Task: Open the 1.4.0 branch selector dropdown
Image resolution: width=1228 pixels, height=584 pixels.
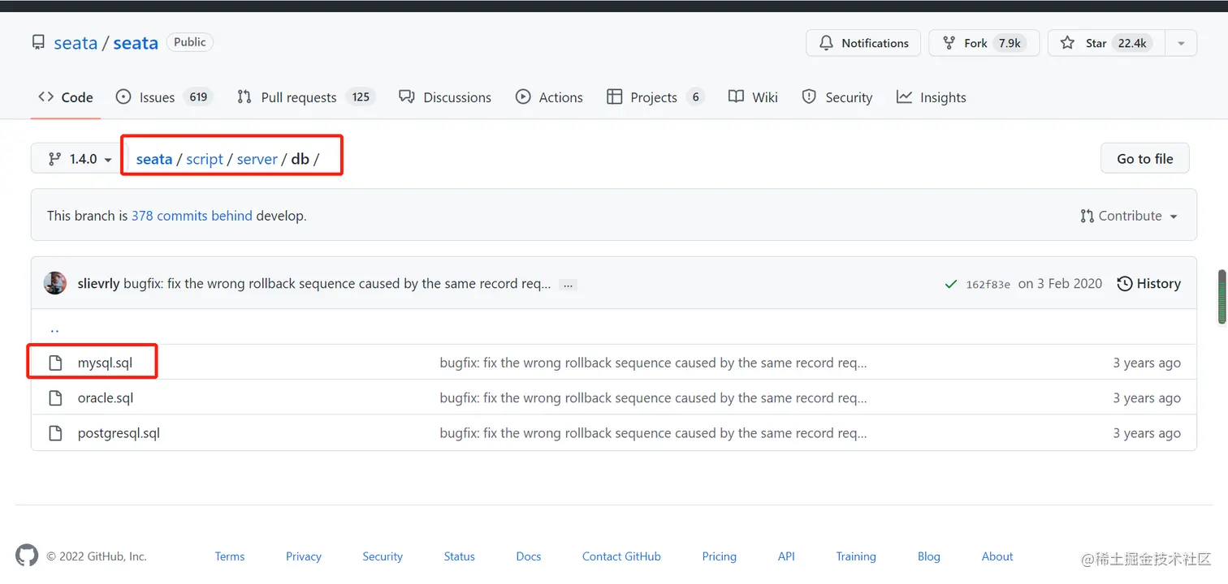Action: click(79, 159)
